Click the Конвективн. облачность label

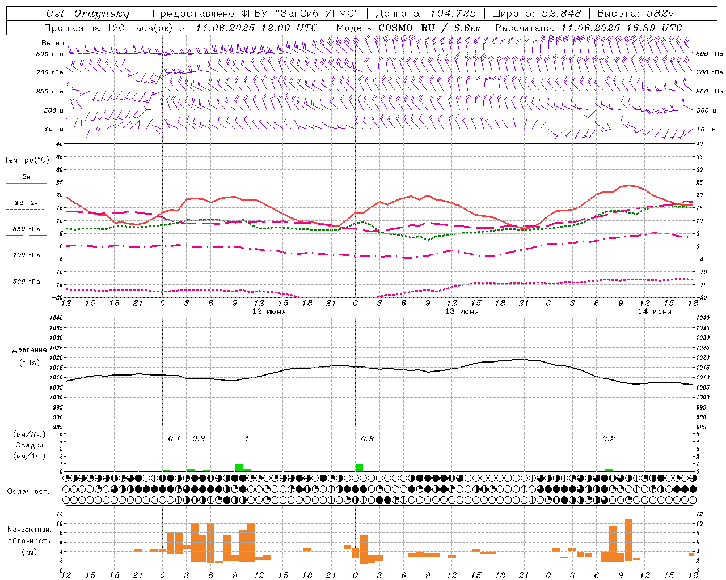coord(29,535)
